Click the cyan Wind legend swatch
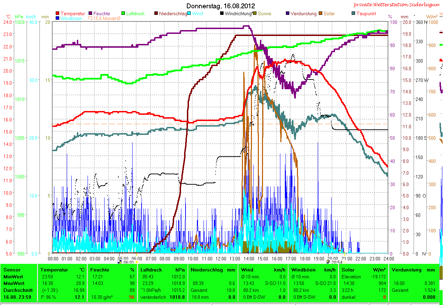443x305 pixels. (189, 14)
